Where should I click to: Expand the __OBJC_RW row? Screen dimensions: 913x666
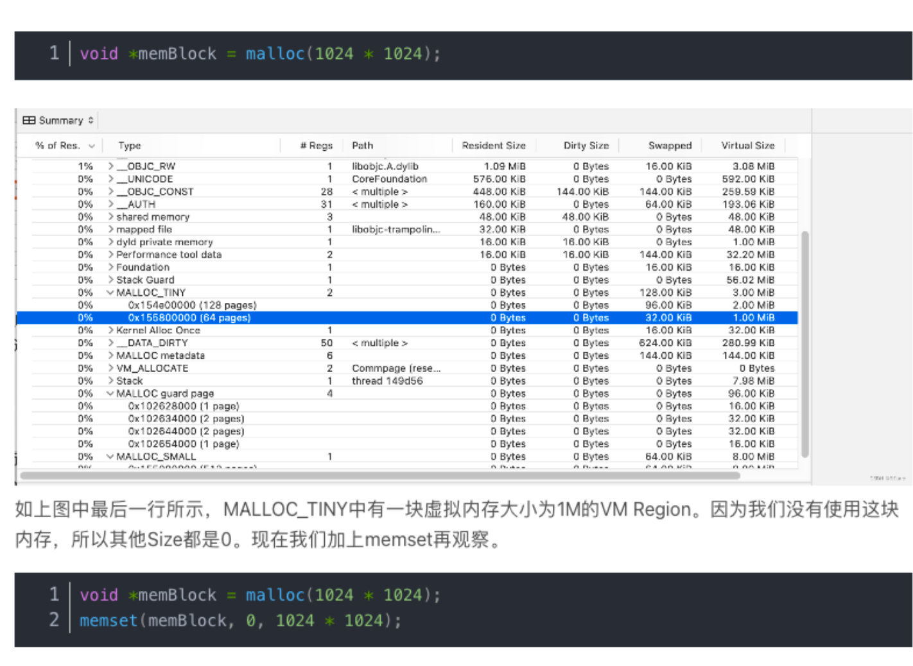(110, 166)
